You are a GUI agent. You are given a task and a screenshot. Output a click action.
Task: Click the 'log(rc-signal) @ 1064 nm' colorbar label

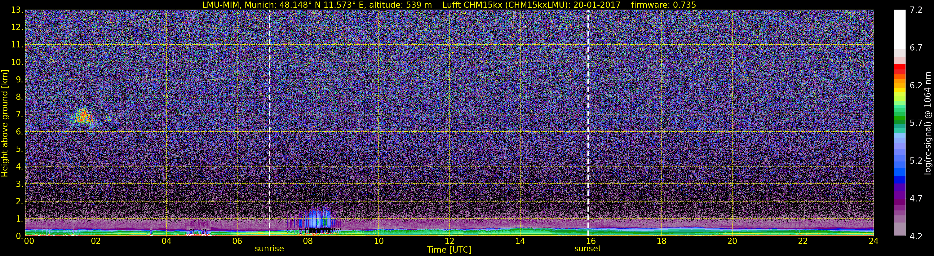click(928, 123)
